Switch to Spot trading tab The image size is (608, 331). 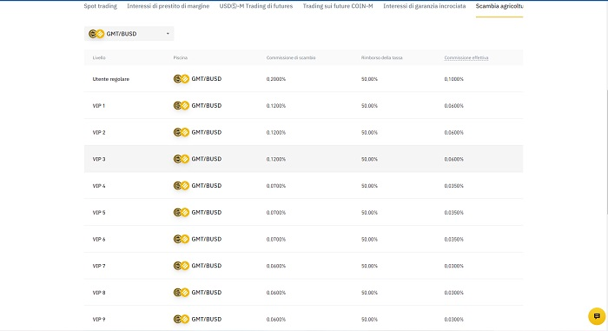point(101,6)
